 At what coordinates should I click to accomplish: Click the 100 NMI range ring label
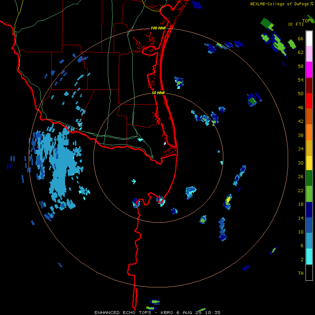[x=158, y=28]
